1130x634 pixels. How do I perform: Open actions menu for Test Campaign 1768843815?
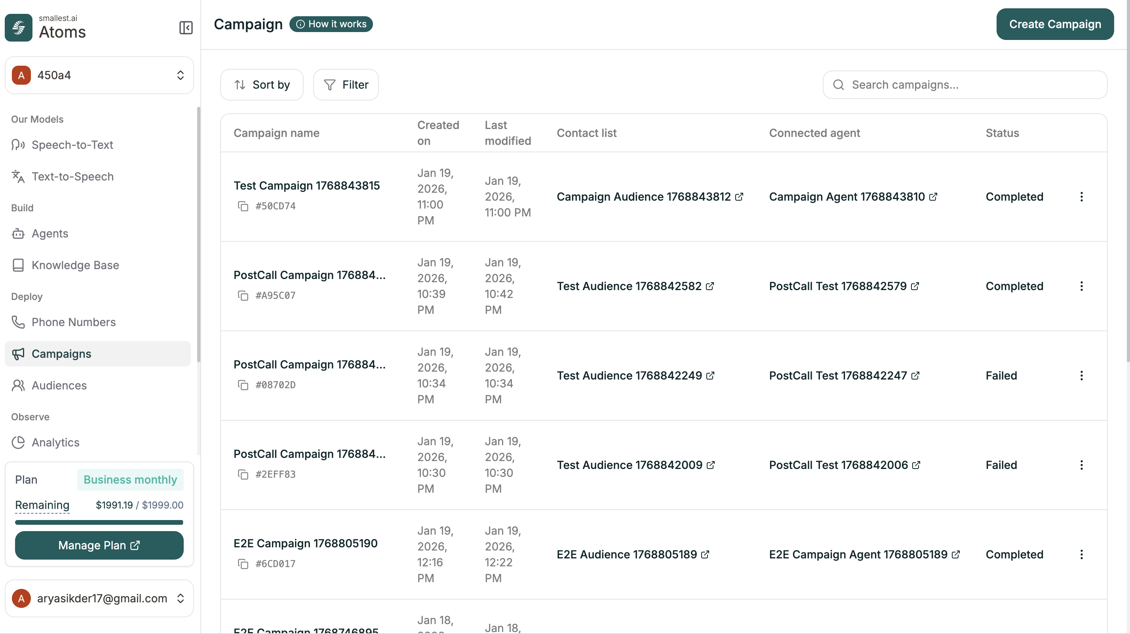coord(1082,197)
